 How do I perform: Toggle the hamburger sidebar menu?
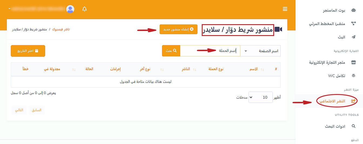tap(285, 9)
